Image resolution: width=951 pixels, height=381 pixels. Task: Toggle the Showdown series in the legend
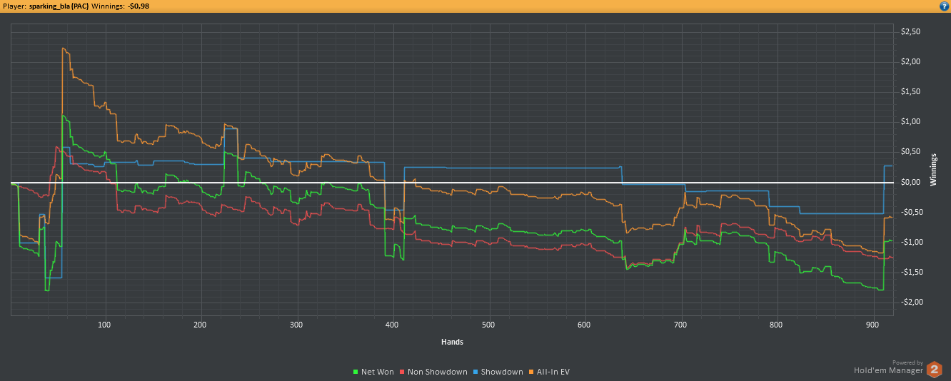498,372
